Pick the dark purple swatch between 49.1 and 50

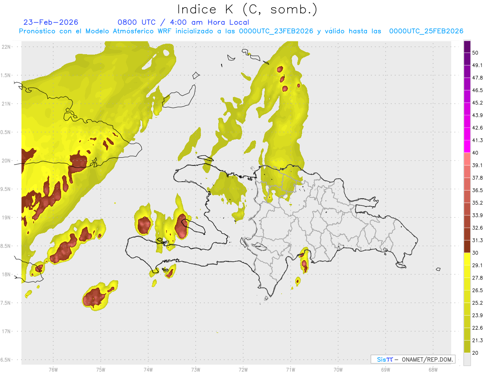click(x=467, y=59)
